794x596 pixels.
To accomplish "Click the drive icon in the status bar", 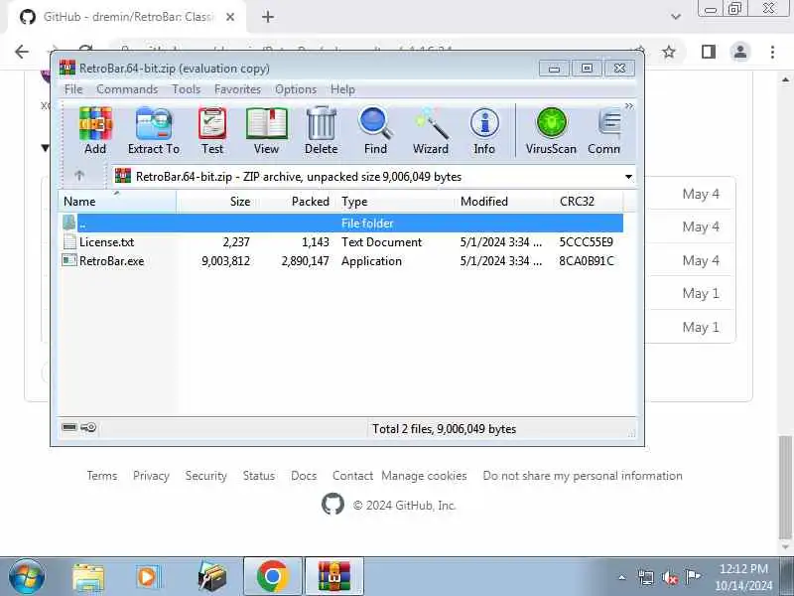I will (69, 427).
